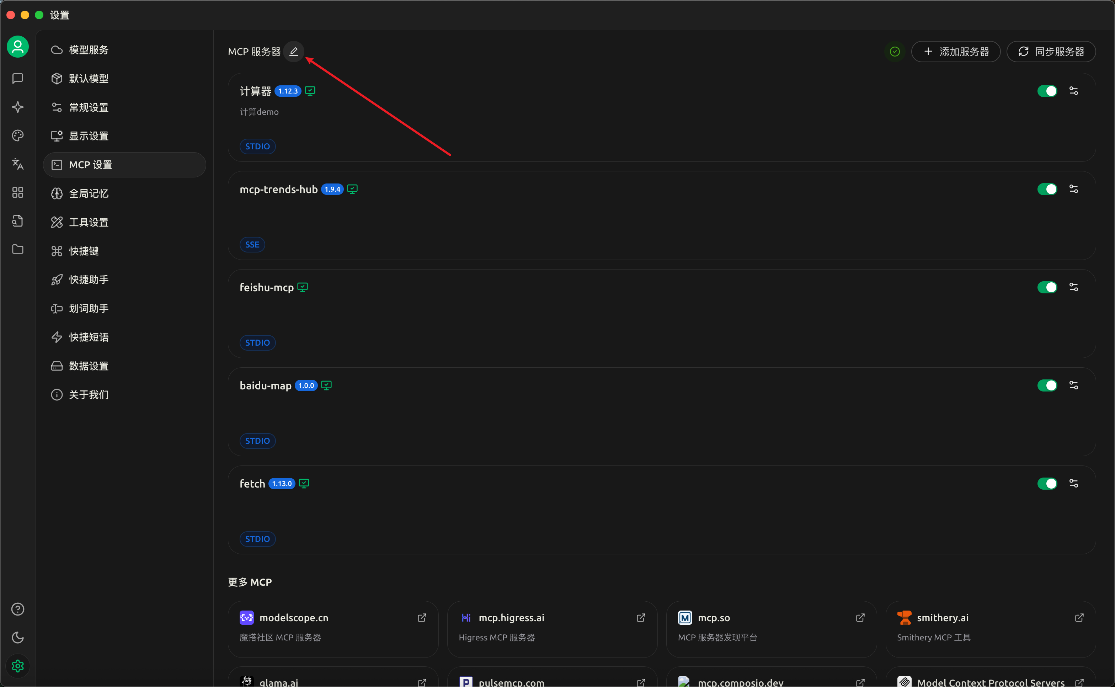
Task: Open 划词助手 settings page
Action: click(x=124, y=309)
